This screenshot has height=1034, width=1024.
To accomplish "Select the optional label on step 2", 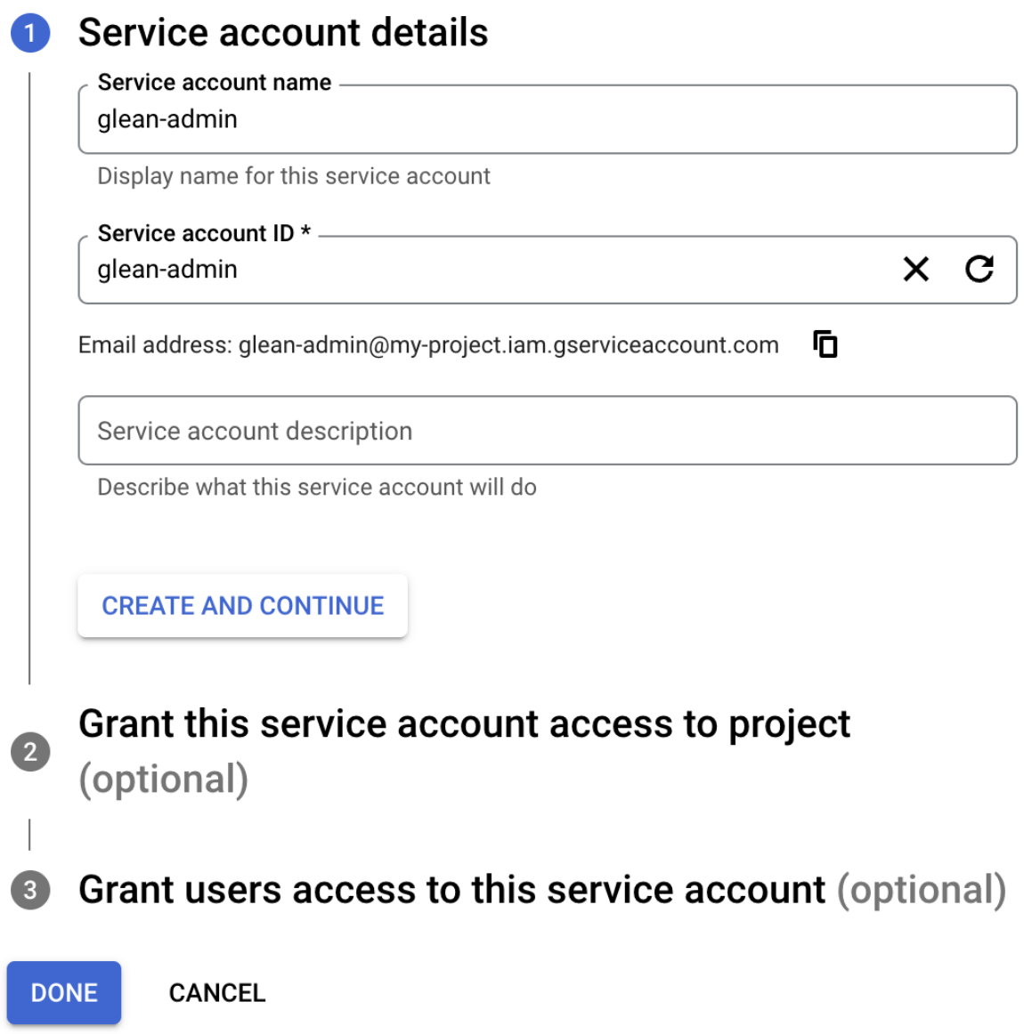I will (x=164, y=779).
